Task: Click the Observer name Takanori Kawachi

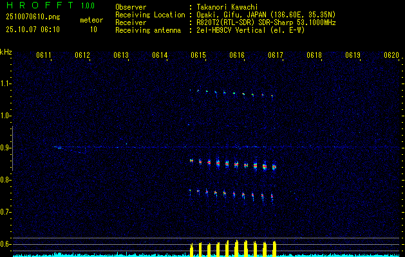Action: tap(227, 7)
